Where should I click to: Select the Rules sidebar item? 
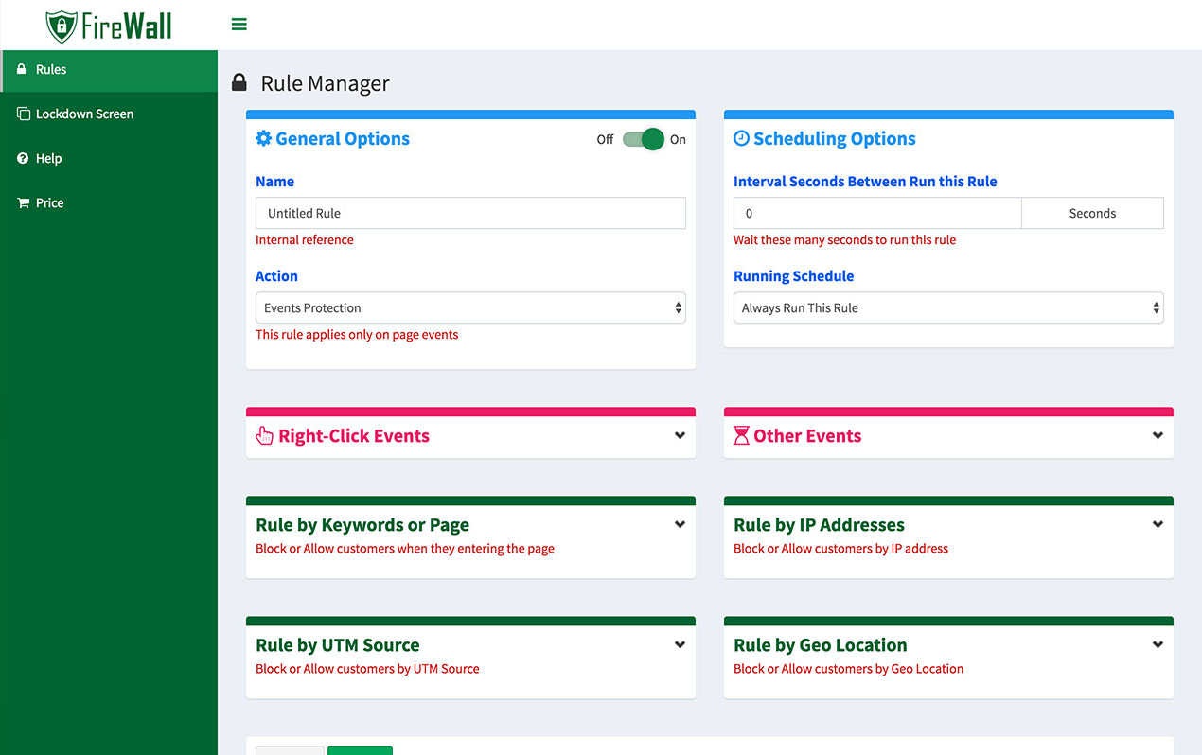(x=109, y=69)
